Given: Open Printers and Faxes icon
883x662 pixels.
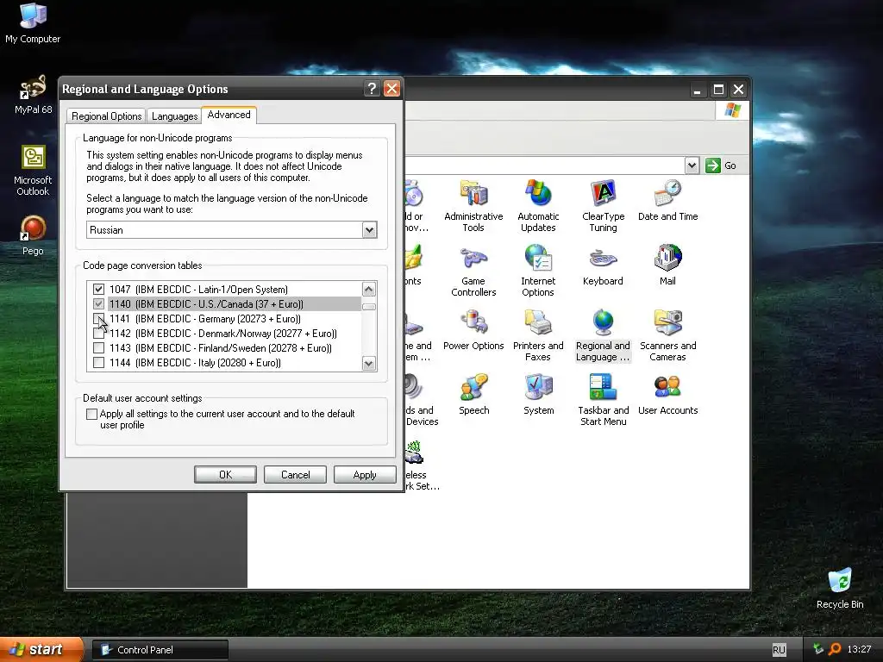Looking at the screenshot, I should click(538, 335).
